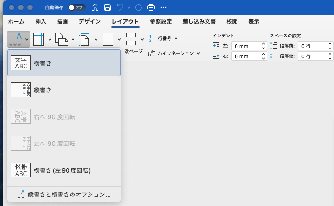Click the Home icon in title bar

[95, 7]
